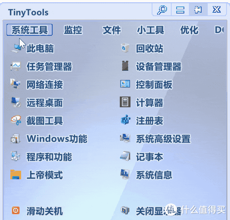Activate 滑动关机 text entry

pyautogui.click(x=45, y=211)
